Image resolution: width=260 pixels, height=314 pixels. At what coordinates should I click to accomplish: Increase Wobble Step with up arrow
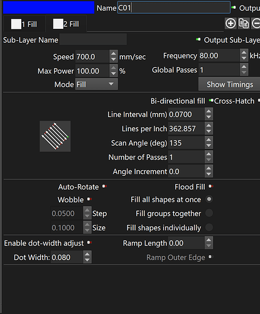87,210
